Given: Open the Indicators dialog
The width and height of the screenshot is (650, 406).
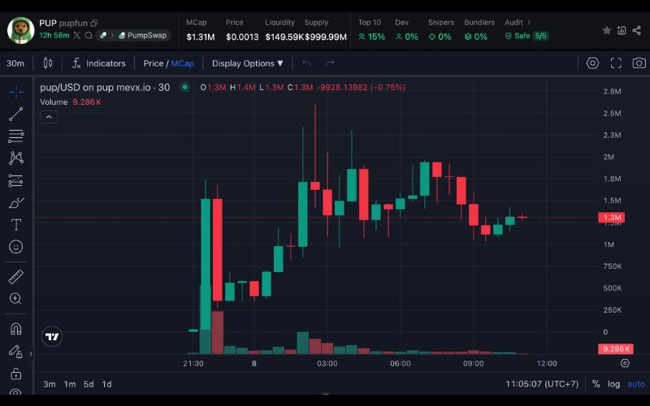Looking at the screenshot, I should (98, 63).
